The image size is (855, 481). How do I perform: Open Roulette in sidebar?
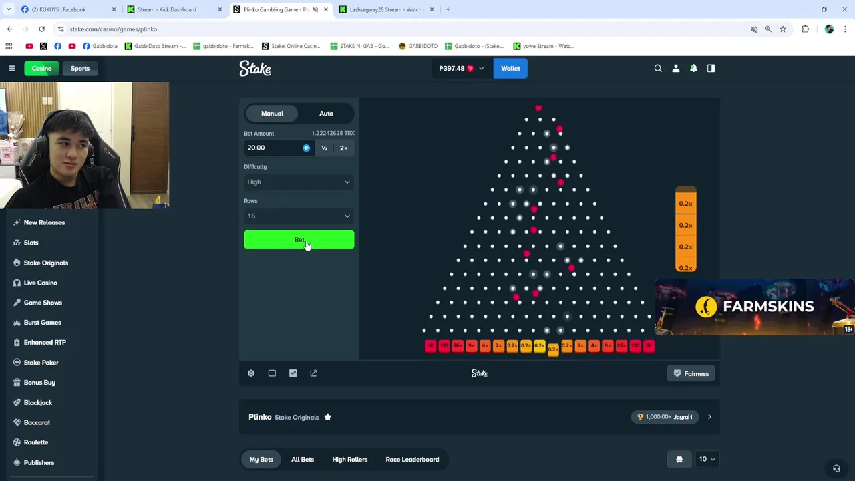click(35, 442)
